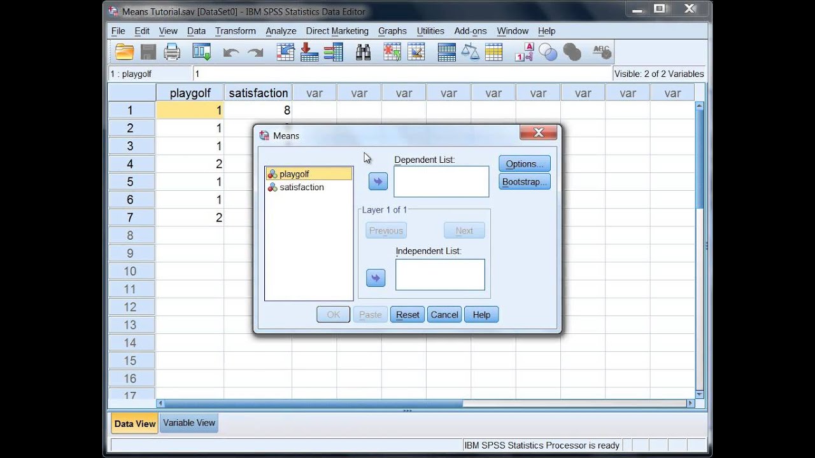Select row 4 header in data grid
Screen dimensions: 815x458
tap(131, 164)
